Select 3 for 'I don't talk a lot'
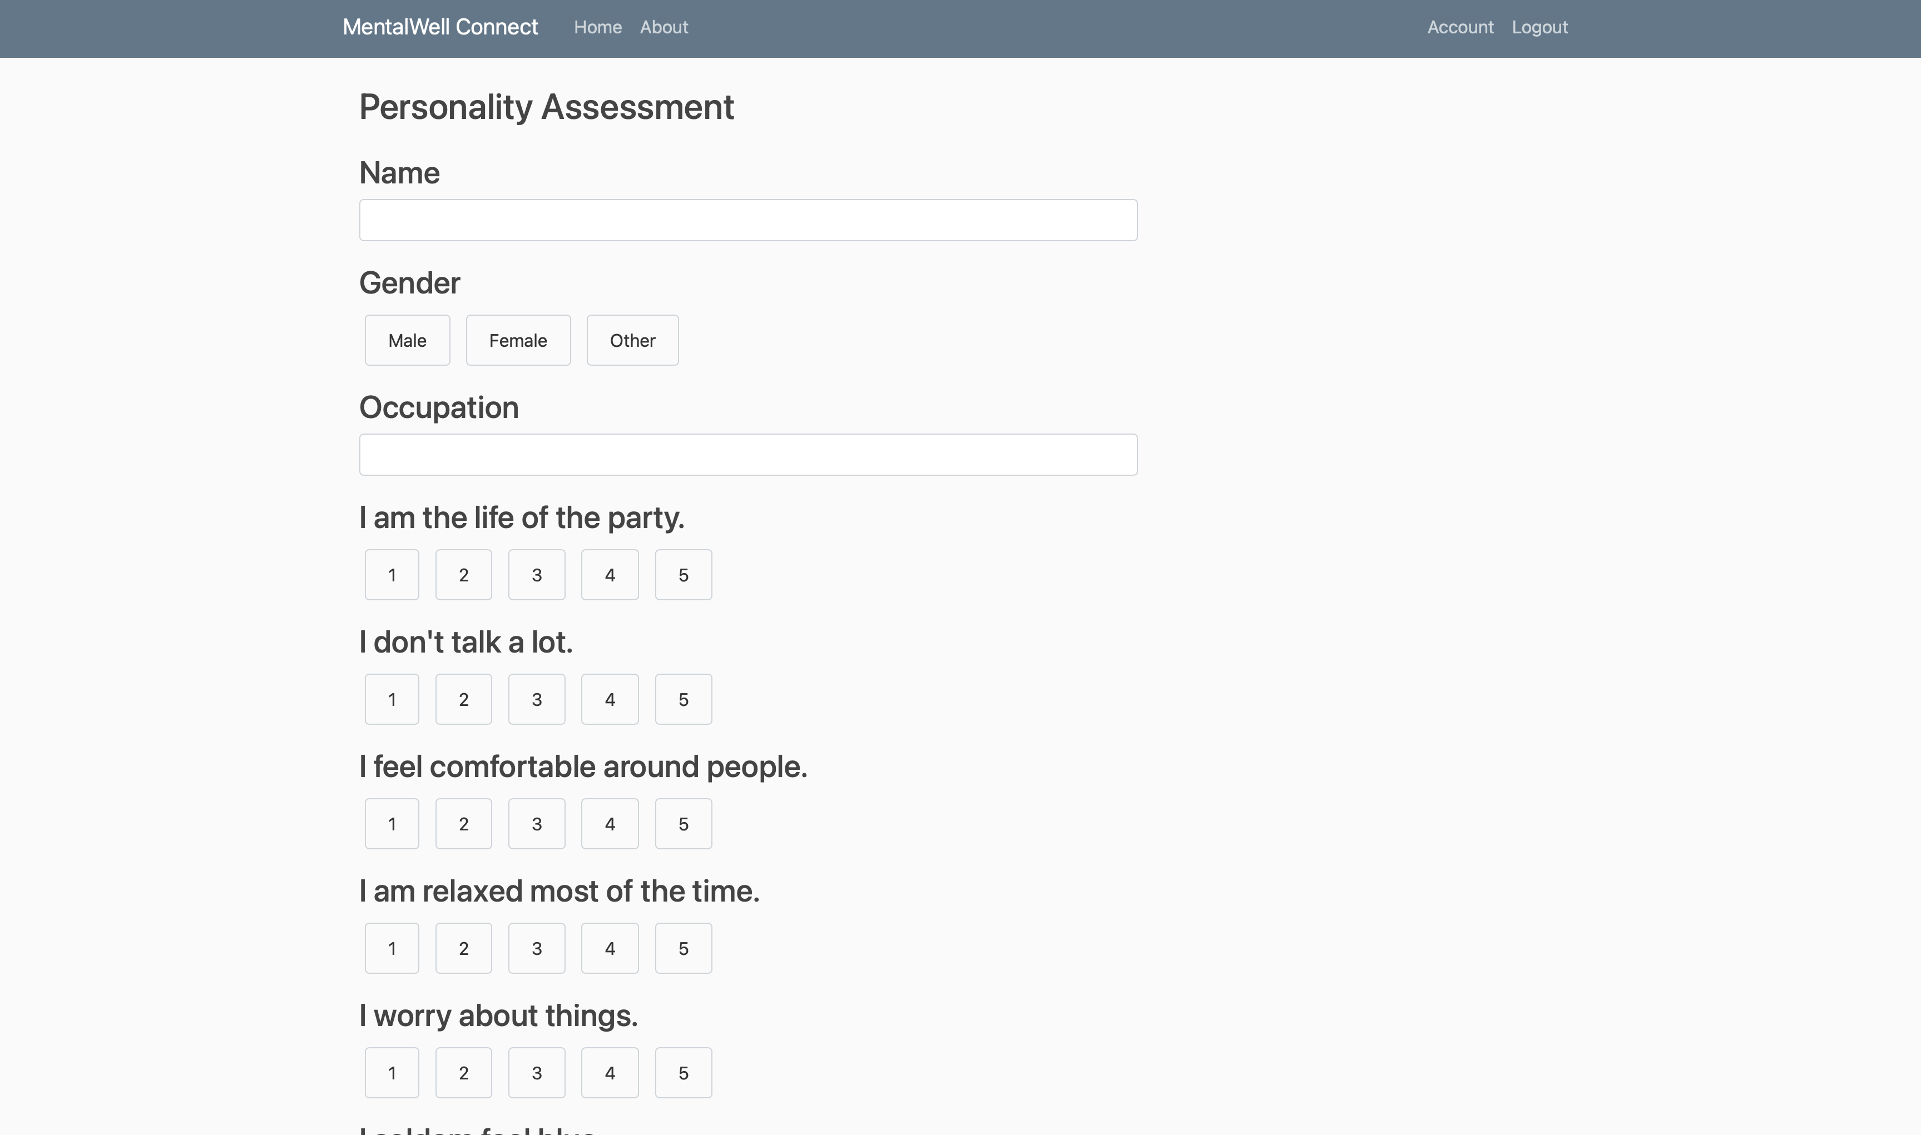Viewport: 1921px width, 1135px height. coord(536,700)
